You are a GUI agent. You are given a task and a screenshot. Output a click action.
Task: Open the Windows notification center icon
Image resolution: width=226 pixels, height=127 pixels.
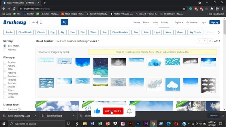point(220,124)
